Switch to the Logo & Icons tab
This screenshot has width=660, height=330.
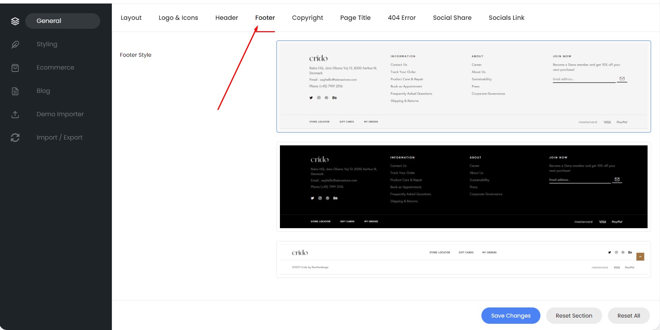[x=178, y=18]
